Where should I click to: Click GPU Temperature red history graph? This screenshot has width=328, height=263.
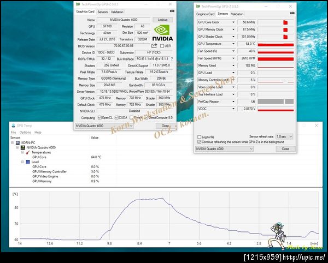pos(276,44)
